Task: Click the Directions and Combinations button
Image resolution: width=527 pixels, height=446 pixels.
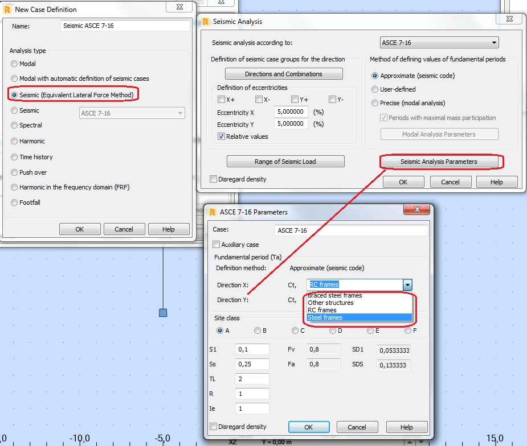Action: pos(284,73)
